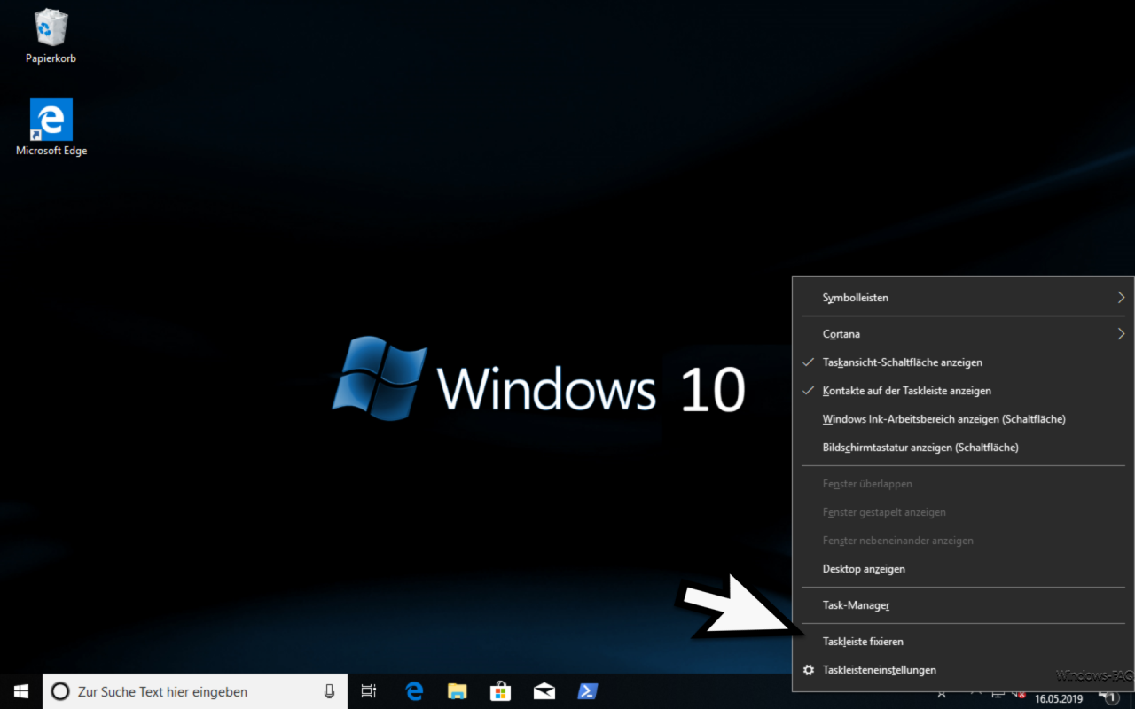This screenshot has width=1135, height=709.
Task: Click the Cortana circle in the search box
Action: coord(60,691)
